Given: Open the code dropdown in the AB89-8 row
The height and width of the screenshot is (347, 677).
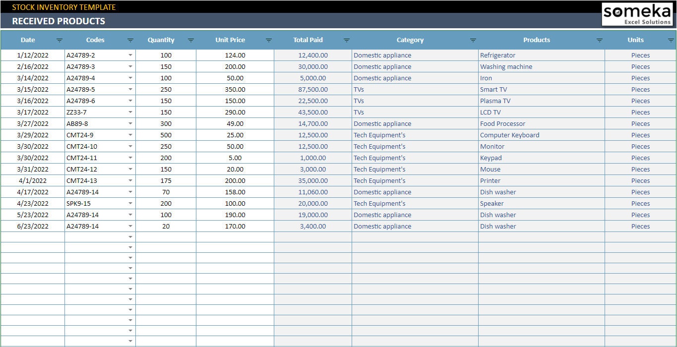Looking at the screenshot, I should click(131, 123).
